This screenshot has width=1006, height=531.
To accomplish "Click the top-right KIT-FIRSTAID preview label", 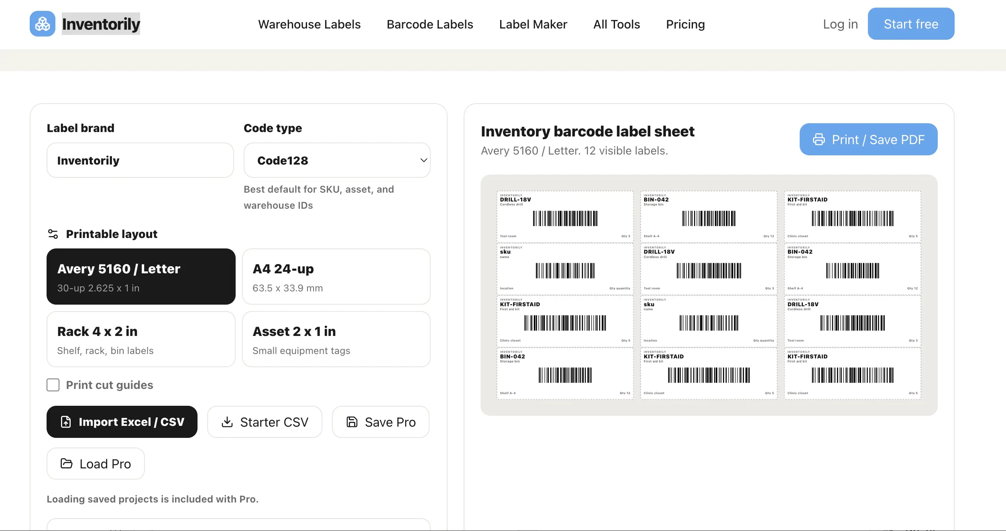I will [x=852, y=216].
